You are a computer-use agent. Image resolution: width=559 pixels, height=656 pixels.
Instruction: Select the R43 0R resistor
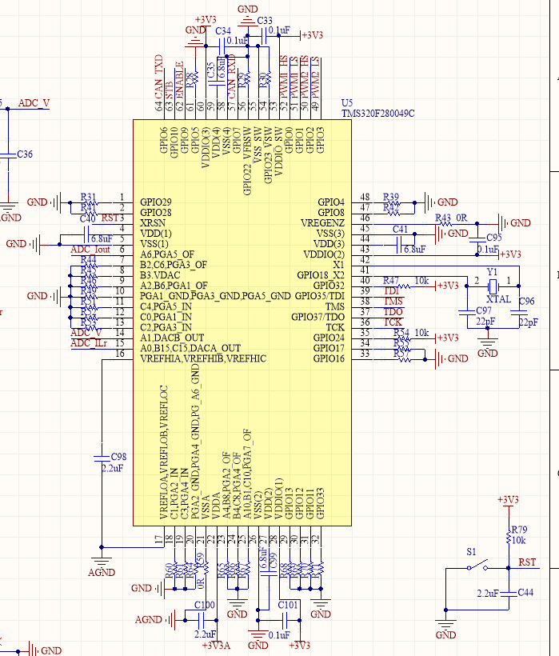point(444,223)
